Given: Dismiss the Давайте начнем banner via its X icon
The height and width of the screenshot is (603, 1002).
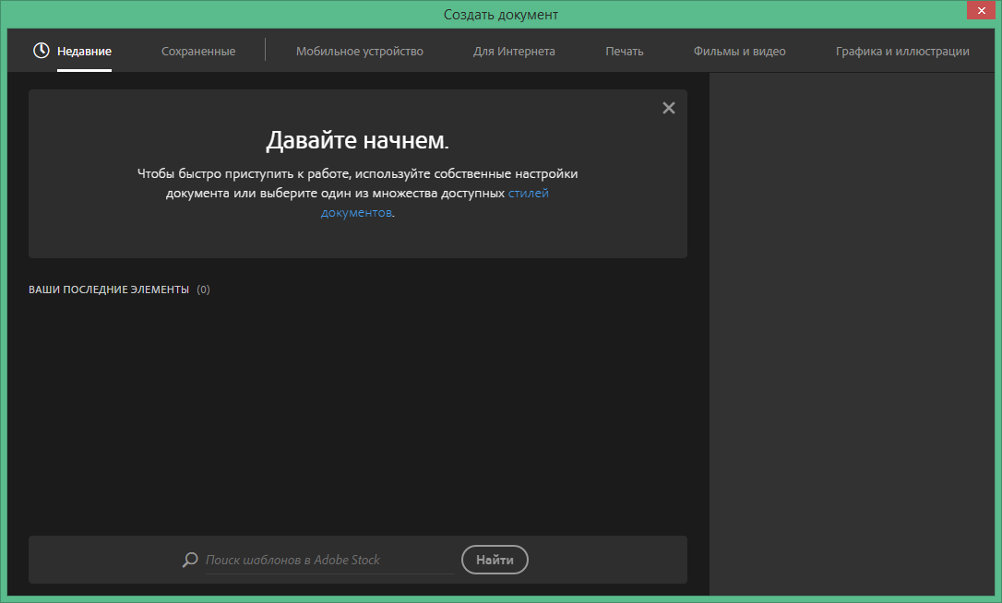Looking at the screenshot, I should point(668,107).
